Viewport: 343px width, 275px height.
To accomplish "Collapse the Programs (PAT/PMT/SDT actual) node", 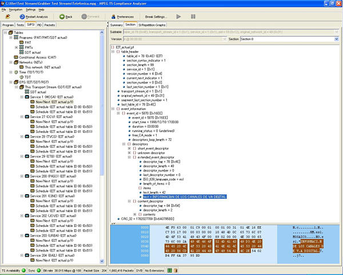I will tap(10, 37).
